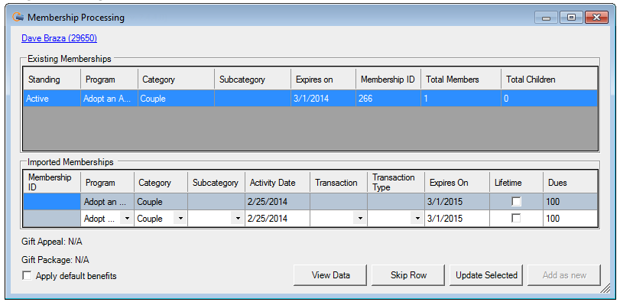Click the Activity Date header in Imported Memberships
The height and width of the screenshot is (302, 620).
pyautogui.click(x=278, y=182)
